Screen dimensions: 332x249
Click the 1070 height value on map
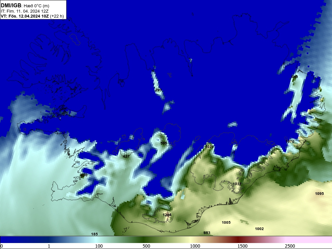[x=290, y=141]
